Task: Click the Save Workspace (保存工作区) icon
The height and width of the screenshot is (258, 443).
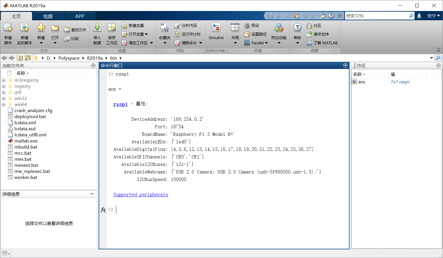Action: point(112,28)
